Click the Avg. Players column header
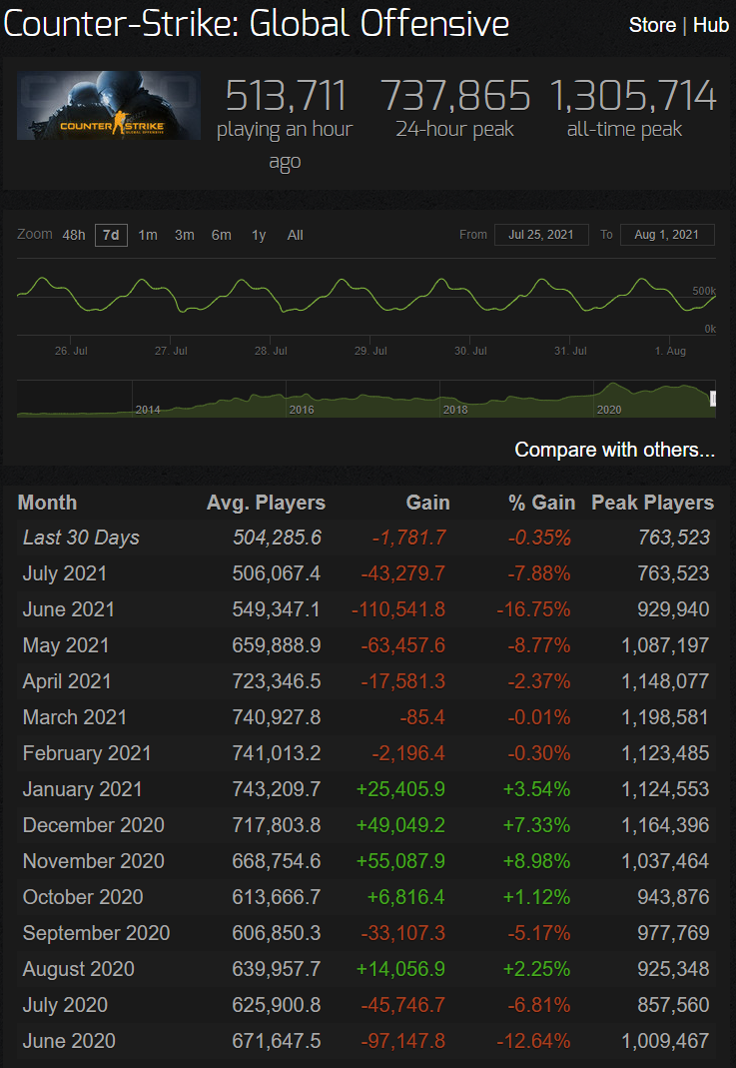 pos(267,503)
